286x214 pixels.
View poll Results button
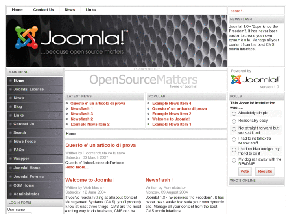(x=265, y=172)
